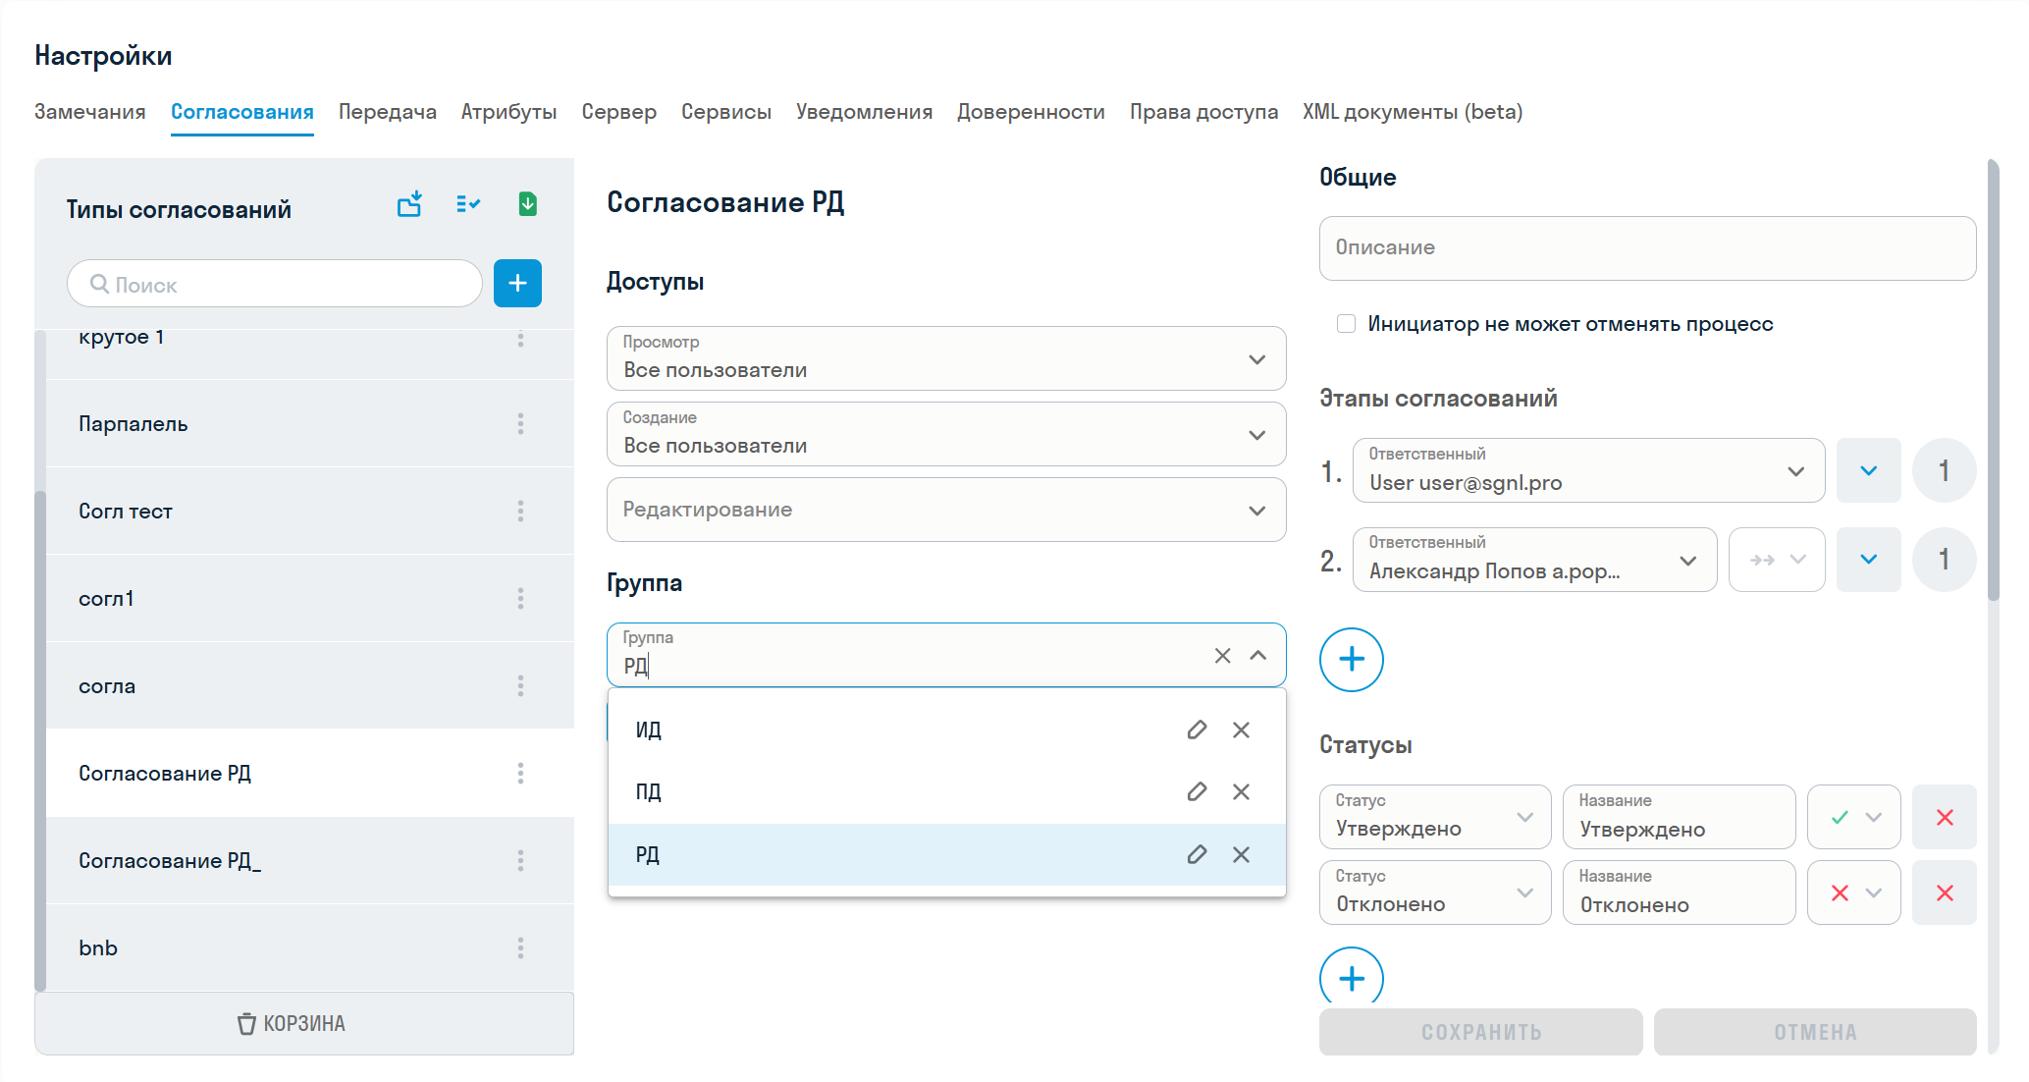2029x1082 pixels.
Task: Clear the selected Группа field value
Action: click(x=1222, y=656)
